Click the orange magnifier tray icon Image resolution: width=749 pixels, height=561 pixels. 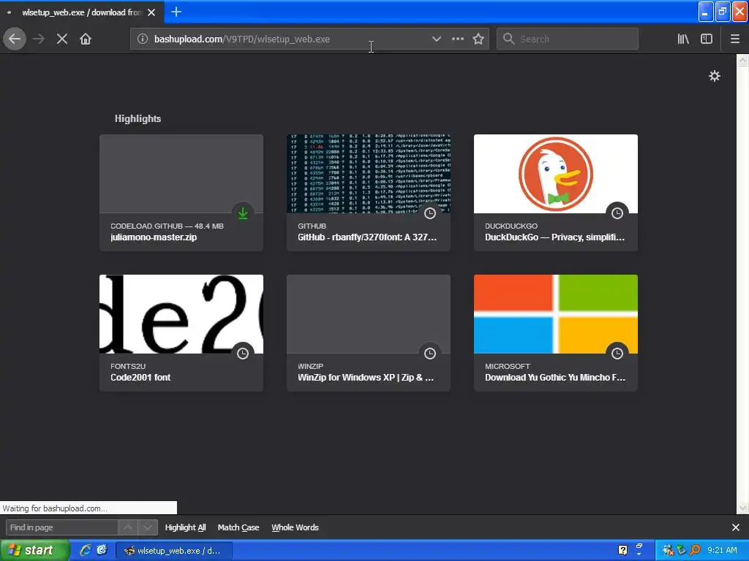[696, 550]
